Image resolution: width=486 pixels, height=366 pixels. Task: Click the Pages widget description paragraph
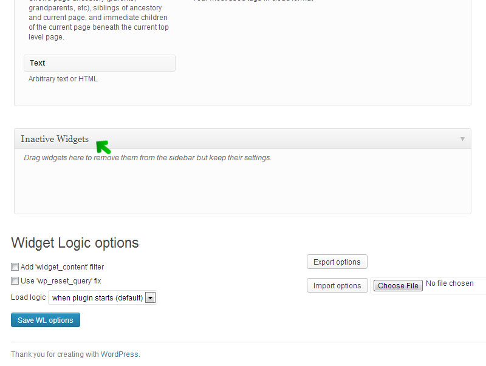(x=98, y=22)
